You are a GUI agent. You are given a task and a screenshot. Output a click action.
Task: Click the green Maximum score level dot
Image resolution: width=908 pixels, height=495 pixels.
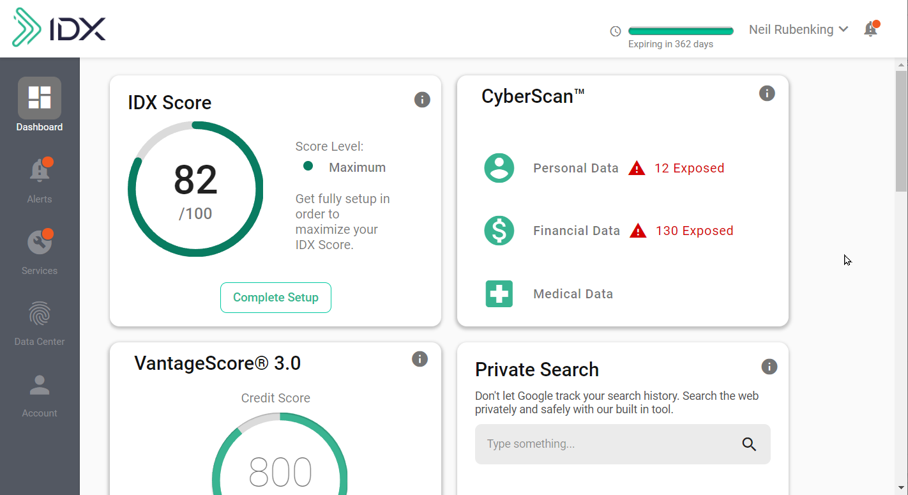pos(308,166)
